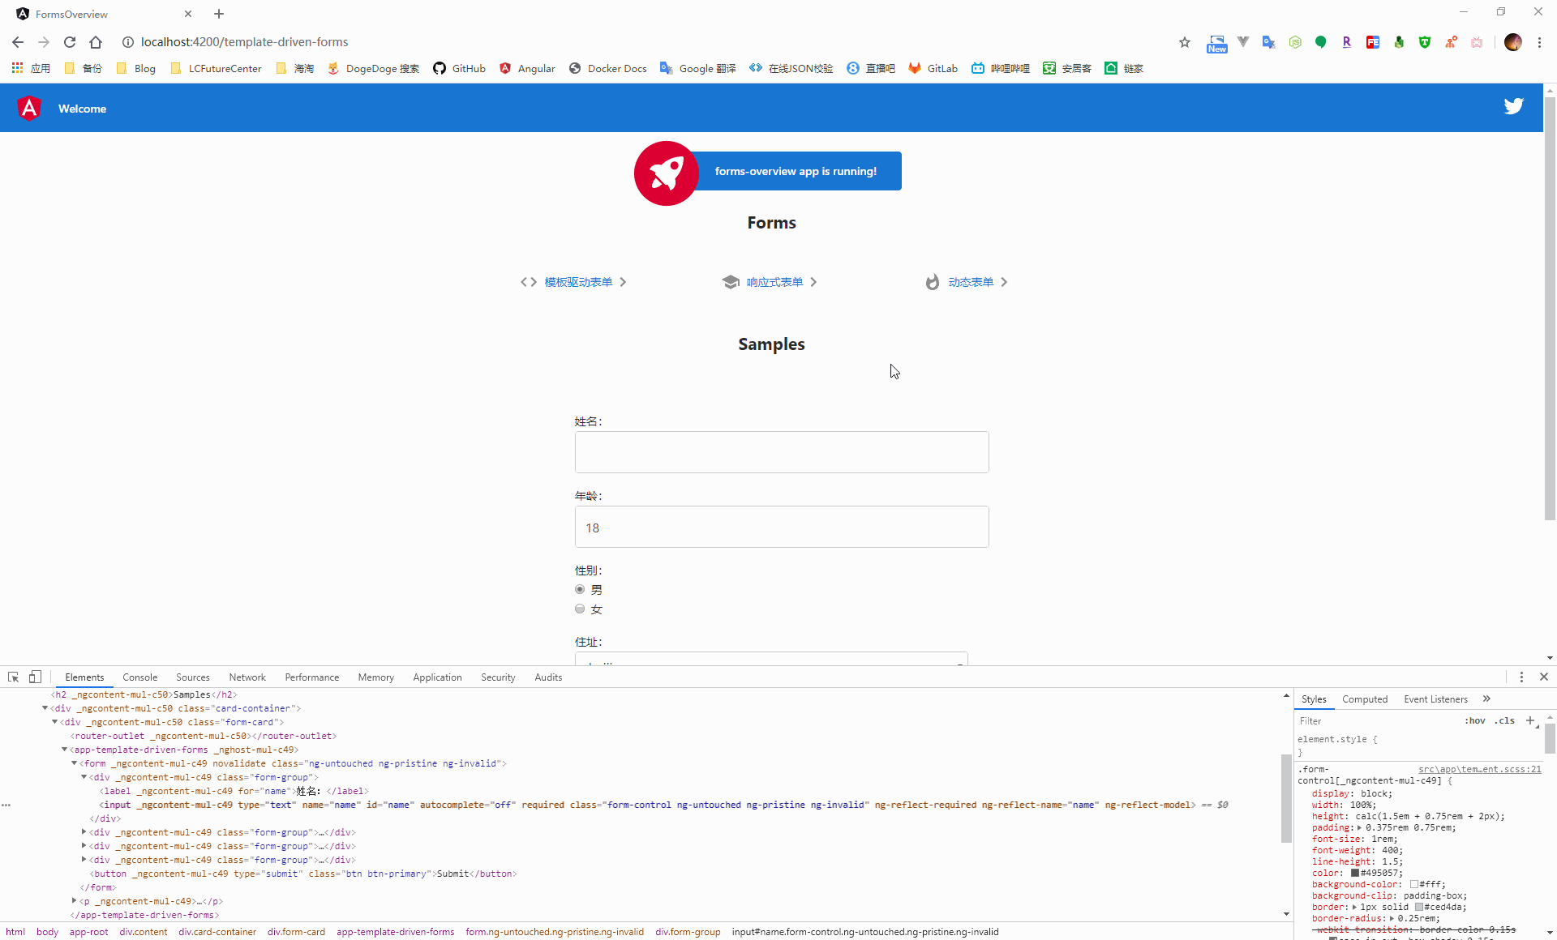Screen dimensions: 1557x940
Task: Toggle the device toolbar icon in DevTools
Action: (35, 677)
